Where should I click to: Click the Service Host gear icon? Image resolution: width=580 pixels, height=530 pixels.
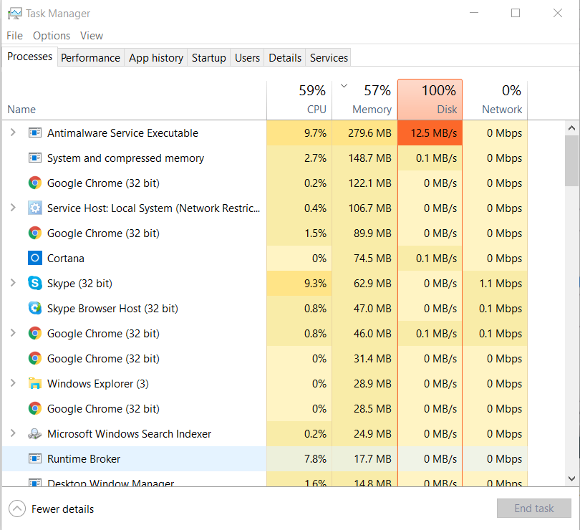coord(35,208)
